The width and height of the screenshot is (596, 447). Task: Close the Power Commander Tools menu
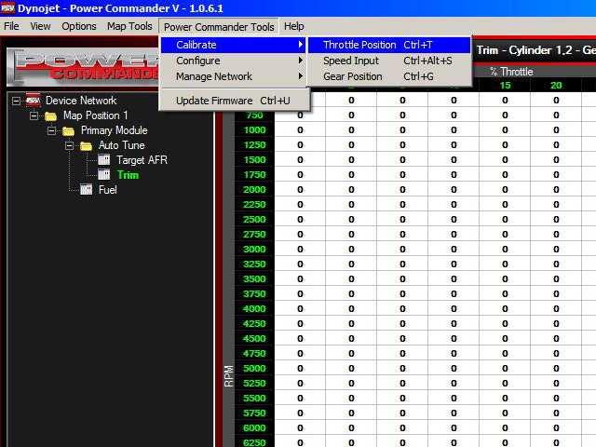click(219, 27)
